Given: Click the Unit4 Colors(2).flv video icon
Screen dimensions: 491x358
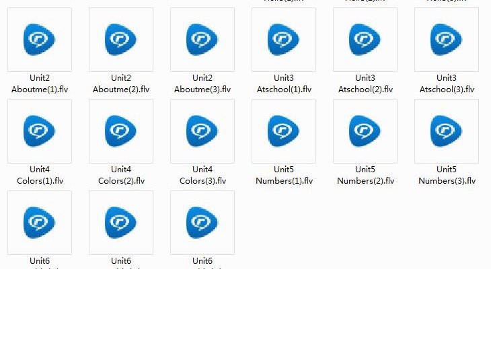Looking at the screenshot, I should (121, 131).
